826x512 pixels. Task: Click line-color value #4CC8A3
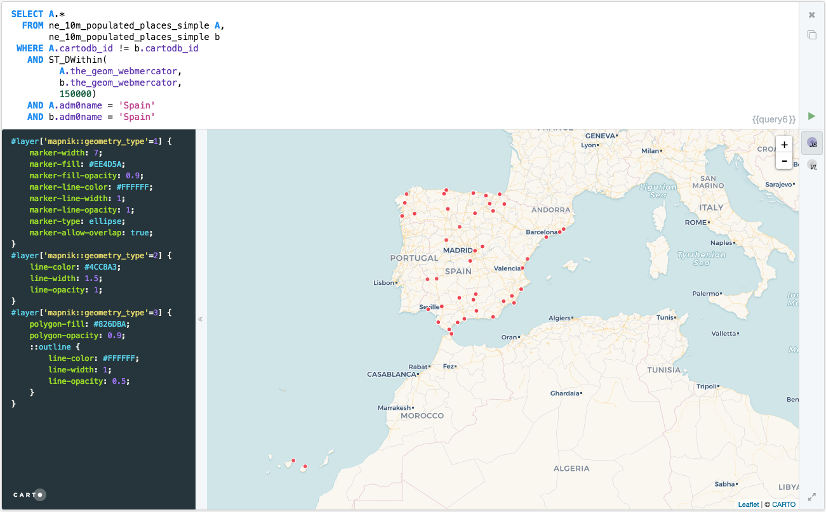(x=102, y=267)
